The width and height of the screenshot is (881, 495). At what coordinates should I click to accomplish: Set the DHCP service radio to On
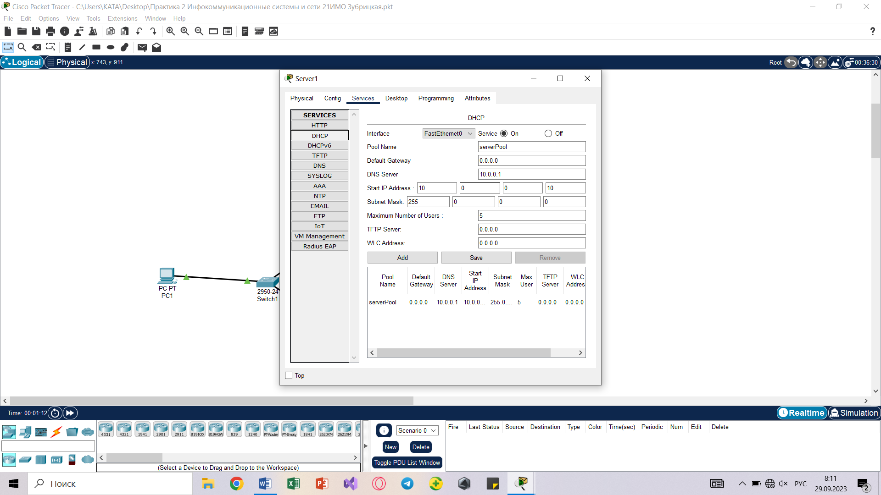point(504,133)
